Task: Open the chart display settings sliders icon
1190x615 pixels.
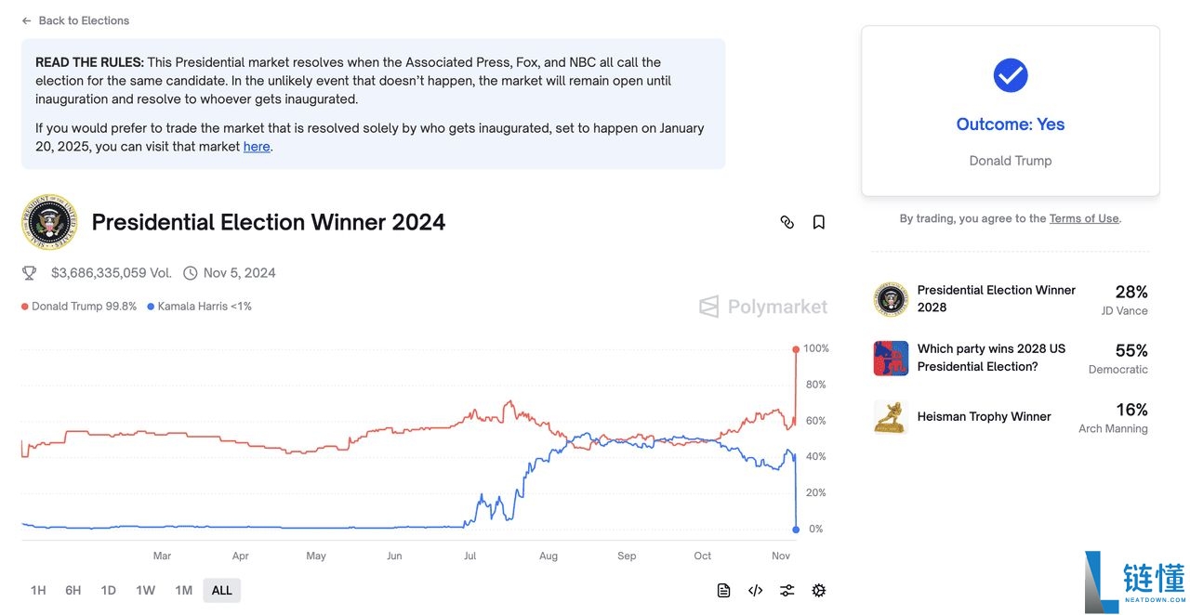Action: (x=787, y=590)
